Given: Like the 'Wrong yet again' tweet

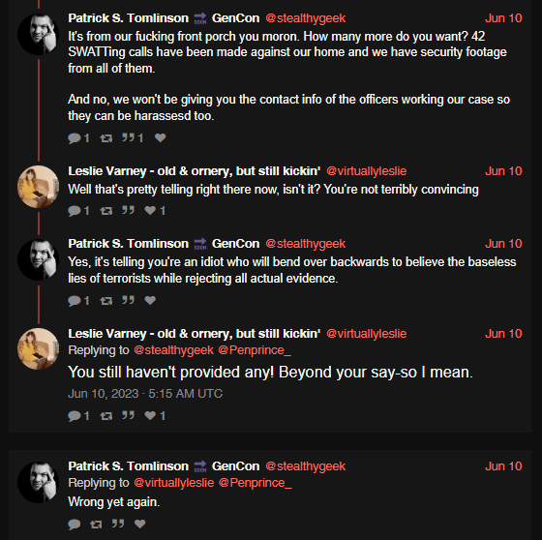Looking at the screenshot, I should (139, 524).
